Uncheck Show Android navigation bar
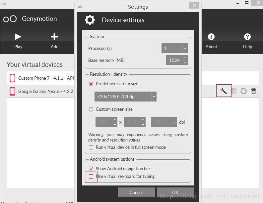263x203 pixels. click(91, 169)
